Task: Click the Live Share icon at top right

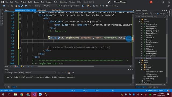Action: click(x=169, y=6)
